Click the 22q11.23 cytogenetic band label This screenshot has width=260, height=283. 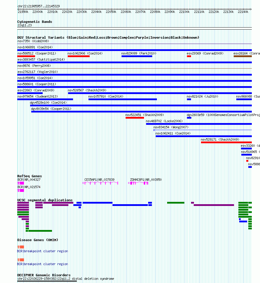click(x=25, y=25)
